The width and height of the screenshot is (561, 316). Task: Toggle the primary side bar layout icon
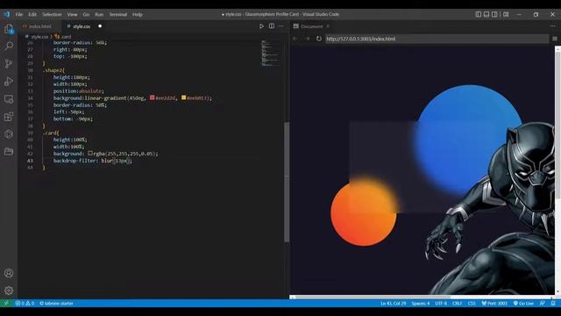tap(478, 14)
